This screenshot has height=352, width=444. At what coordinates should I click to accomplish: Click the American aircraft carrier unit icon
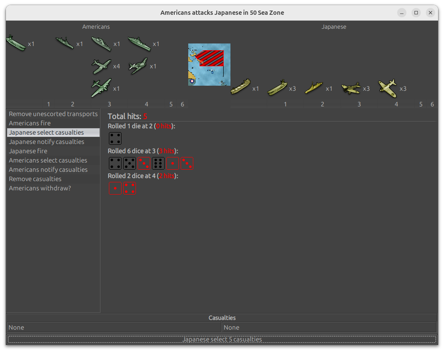pos(16,43)
